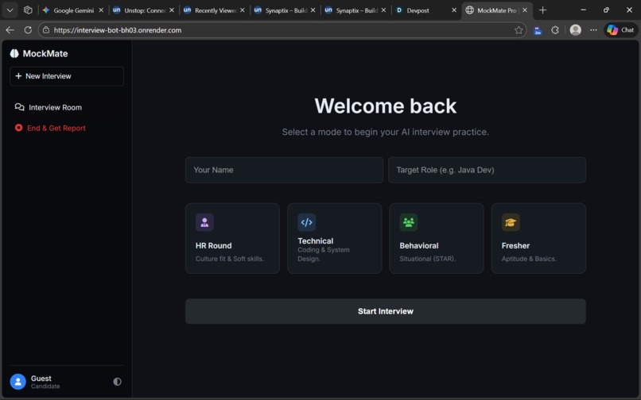Close the Recently Viewed tab
The height and width of the screenshot is (400, 641).
click(243, 10)
